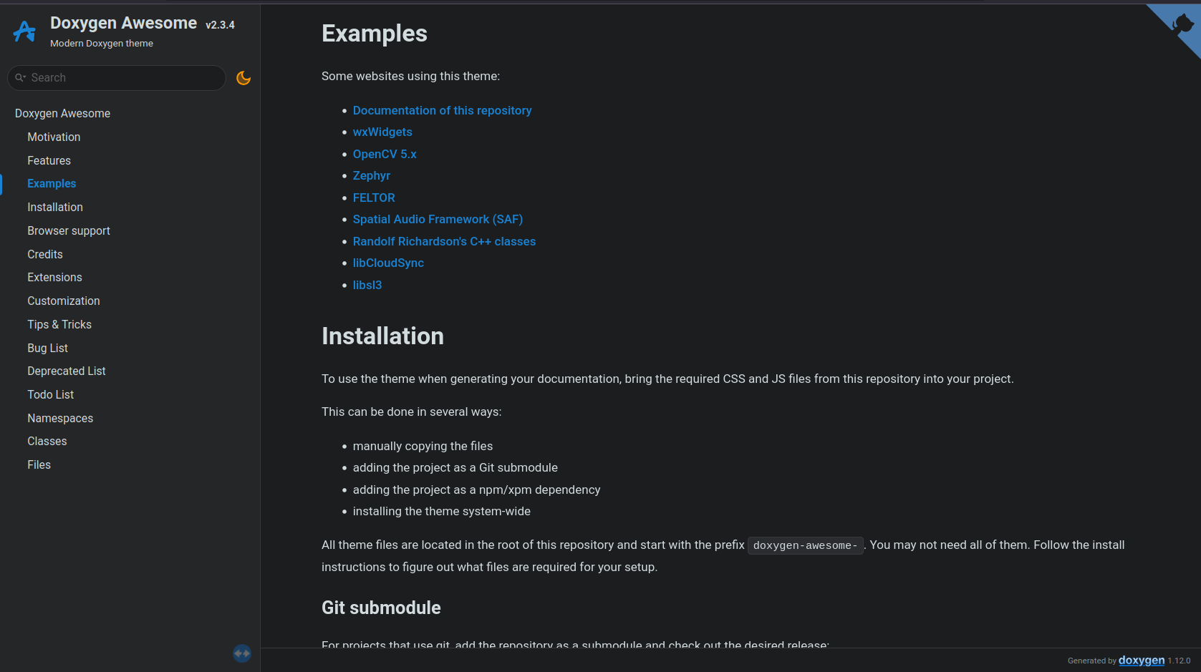Toggle dark mode with the moon icon
The height and width of the screenshot is (672, 1201).
[x=243, y=78]
